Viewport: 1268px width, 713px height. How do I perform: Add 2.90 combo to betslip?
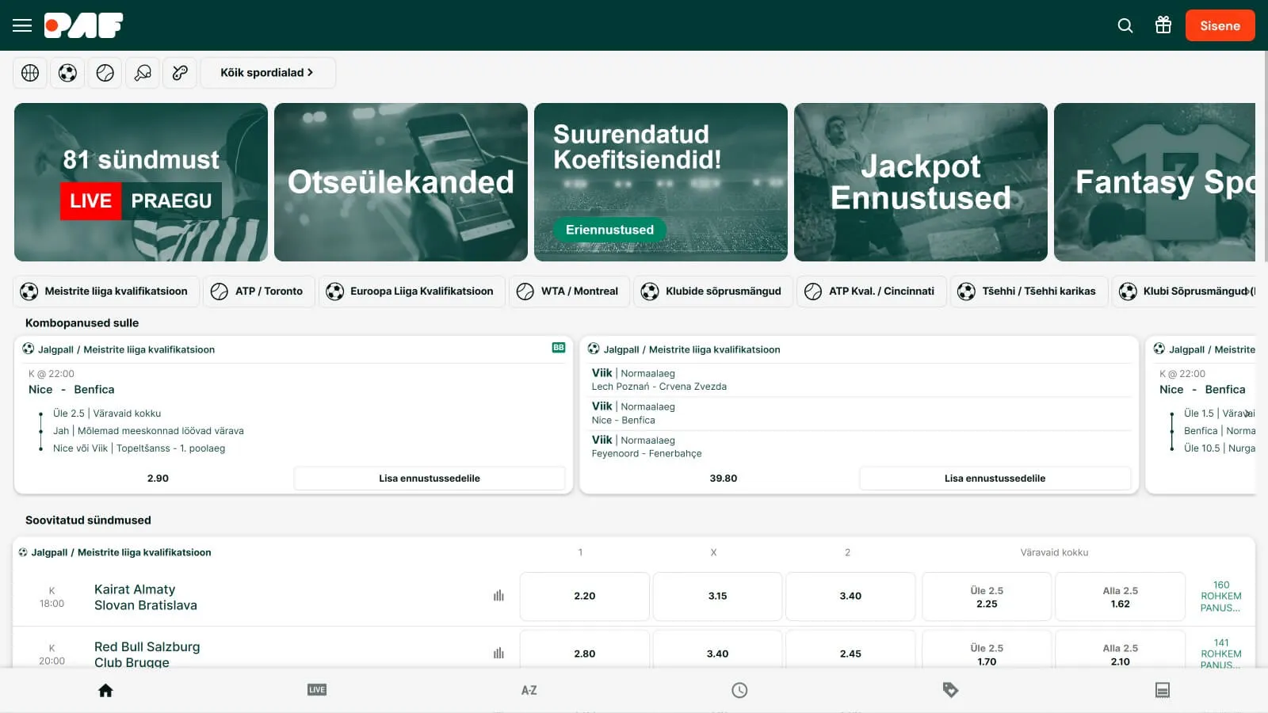430,479
